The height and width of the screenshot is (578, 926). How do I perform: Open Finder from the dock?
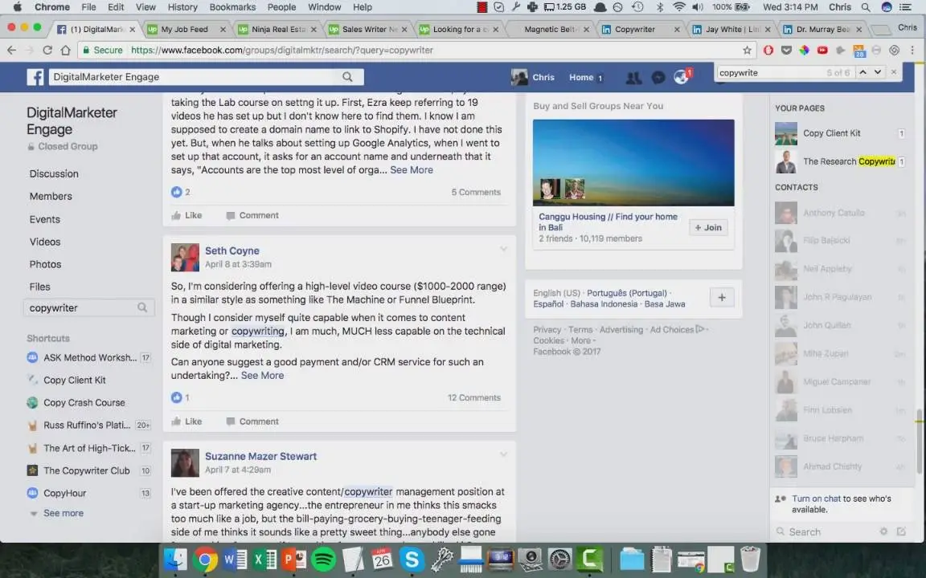(175, 559)
